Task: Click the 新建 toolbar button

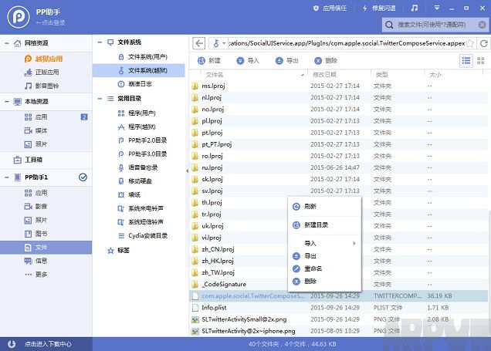Action: [x=209, y=61]
